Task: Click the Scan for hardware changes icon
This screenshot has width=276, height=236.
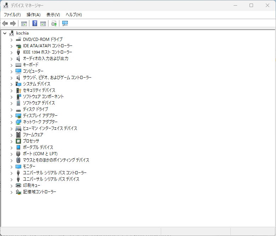Action: coord(65,23)
